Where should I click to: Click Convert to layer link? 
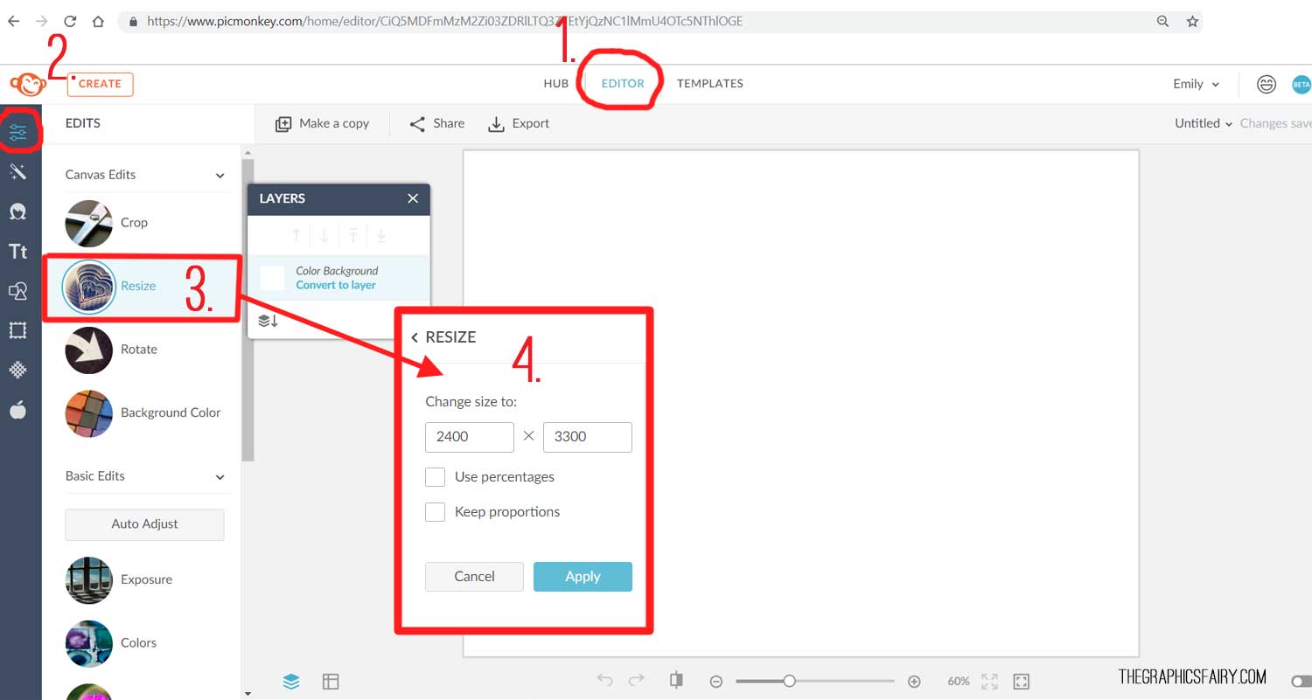pos(336,285)
